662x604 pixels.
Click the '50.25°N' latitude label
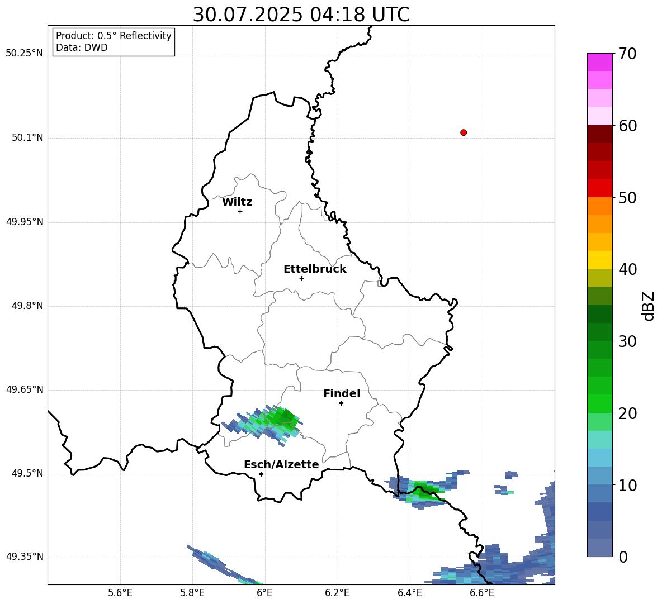[x=24, y=54]
